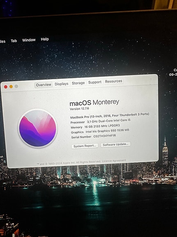Viewport: 177px width, 237px height.
Task: Click the 'Processor' label
Action: tap(78, 122)
